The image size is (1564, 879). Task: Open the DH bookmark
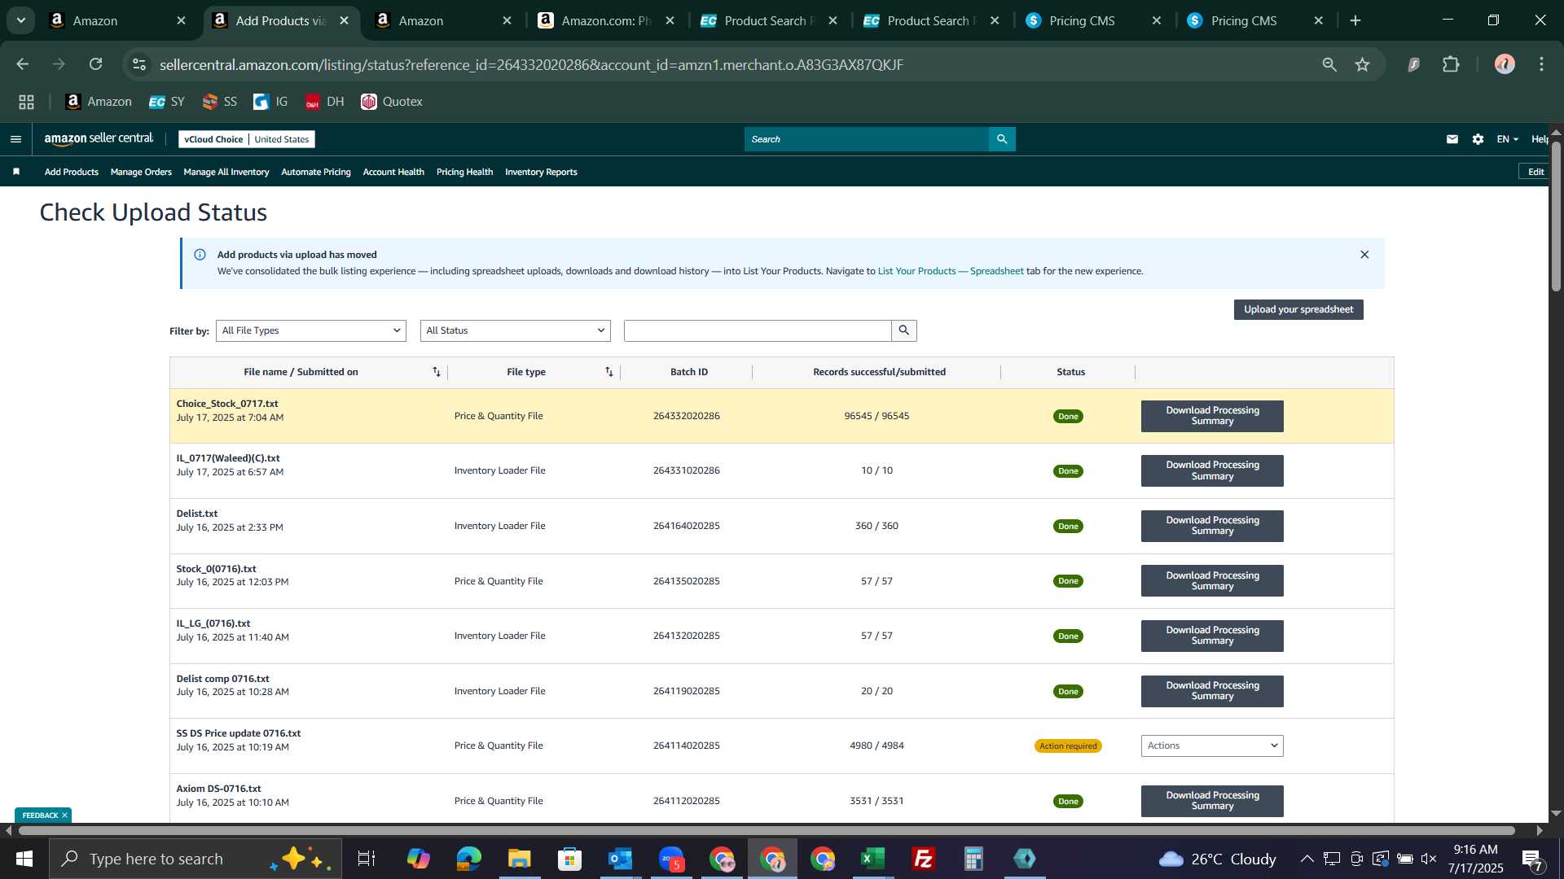tap(324, 102)
